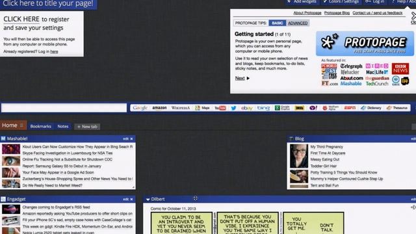Collapse the Dilbert widget triangle

point(148,200)
